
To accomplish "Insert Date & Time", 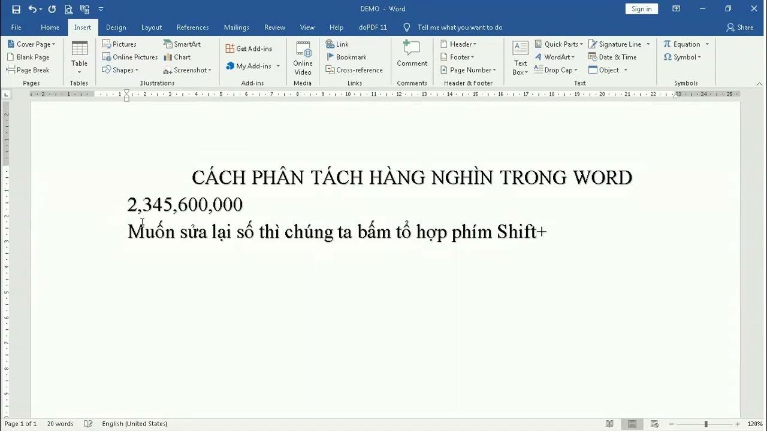I will tap(612, 57).
